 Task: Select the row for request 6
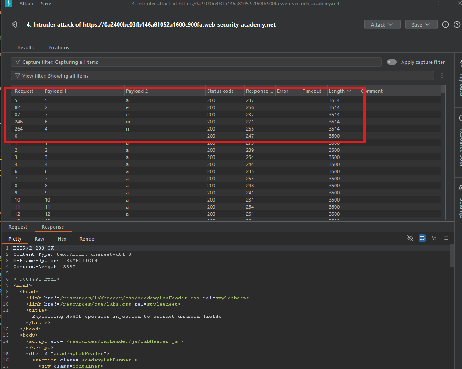click(x=226, y=171)
